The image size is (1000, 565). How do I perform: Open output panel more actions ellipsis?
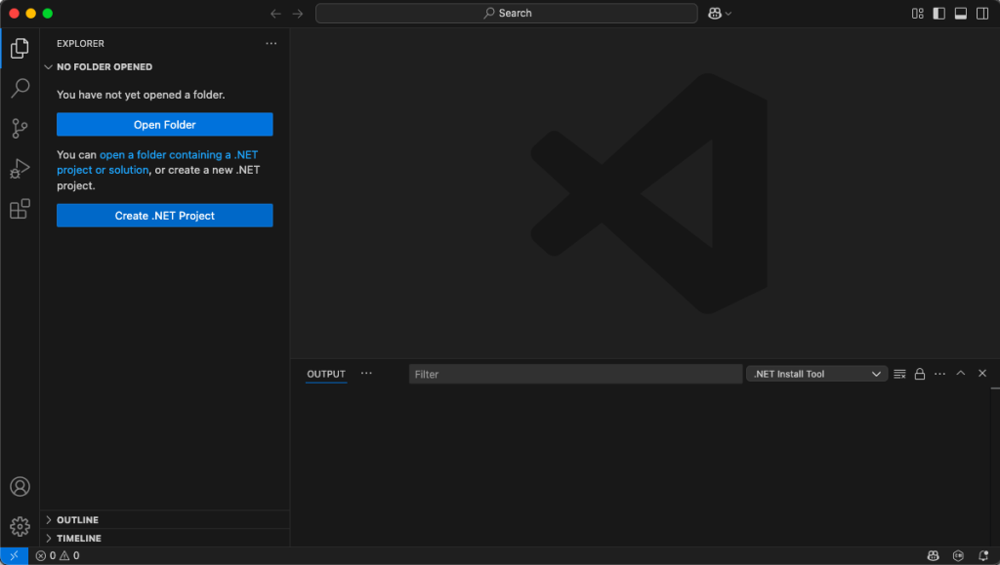[x=940, y=374]
